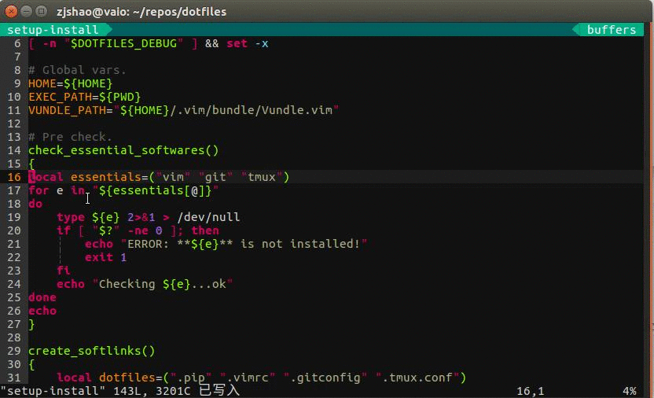Viewport: 654px width, 398px height.
Task: Click the window title zjshao@vaio: ~/repos/dotfiles
Action: tap(141, 12)
